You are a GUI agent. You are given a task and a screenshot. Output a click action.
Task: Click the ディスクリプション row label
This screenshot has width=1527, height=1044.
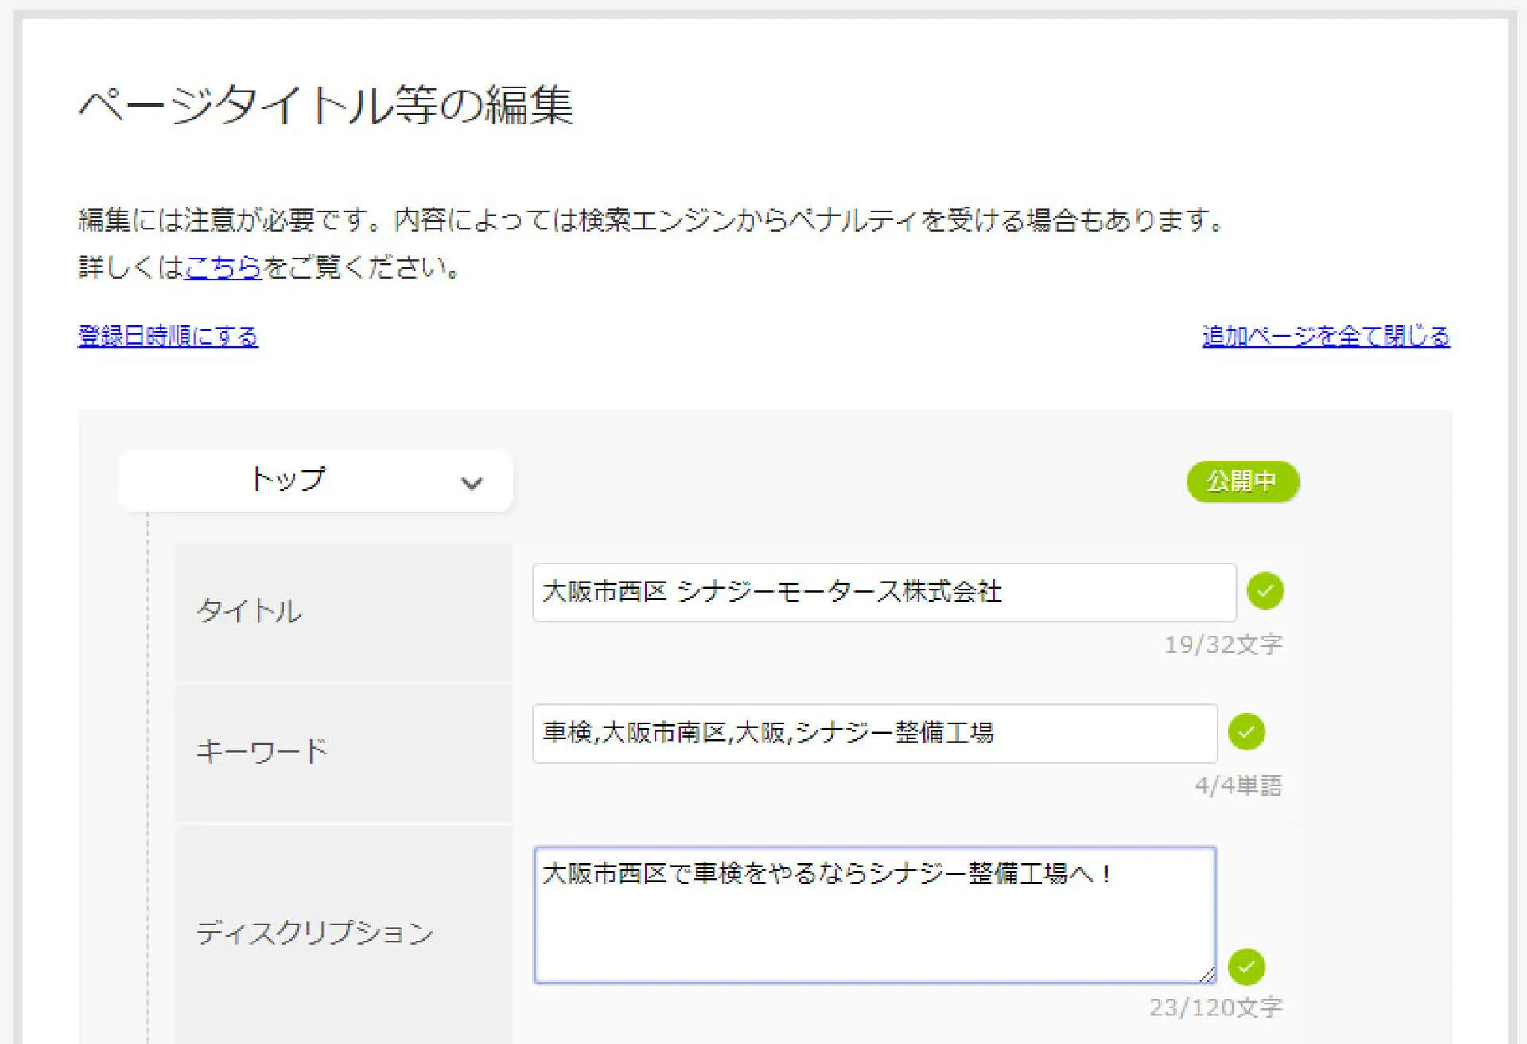coord(315,933)
